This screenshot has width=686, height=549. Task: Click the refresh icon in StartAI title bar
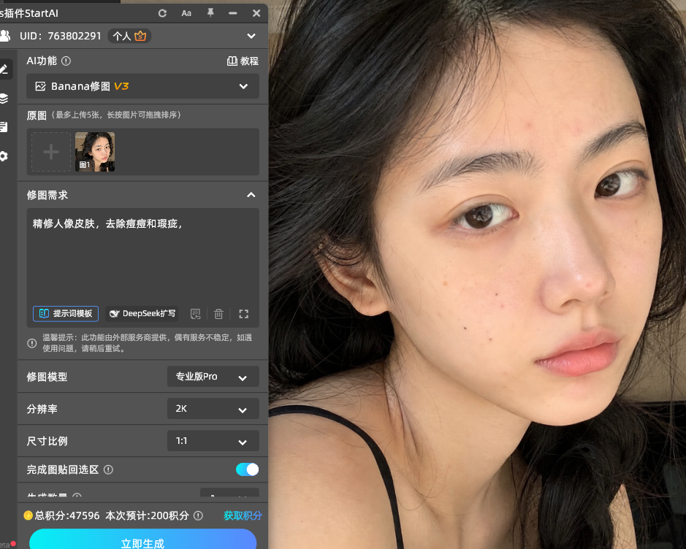(x=162, y=13)
